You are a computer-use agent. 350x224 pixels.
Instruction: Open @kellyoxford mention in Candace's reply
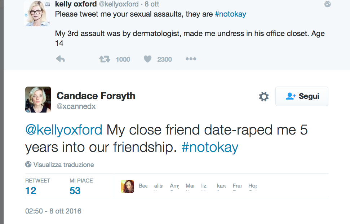[64, 130]
